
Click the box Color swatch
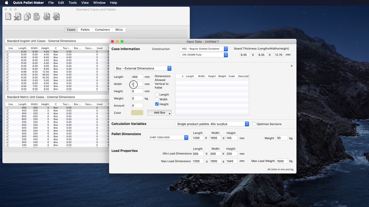[x=137, y=113]
